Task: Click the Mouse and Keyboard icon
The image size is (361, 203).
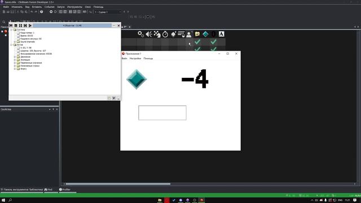Action: [181, 34]
